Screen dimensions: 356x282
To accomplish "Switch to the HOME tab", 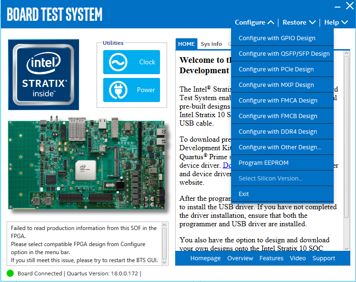I will point(187,44).
